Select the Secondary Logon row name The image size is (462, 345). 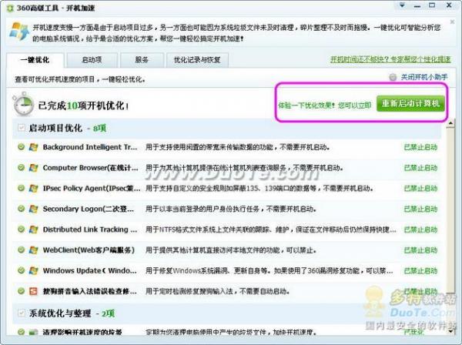click(88, 209)
